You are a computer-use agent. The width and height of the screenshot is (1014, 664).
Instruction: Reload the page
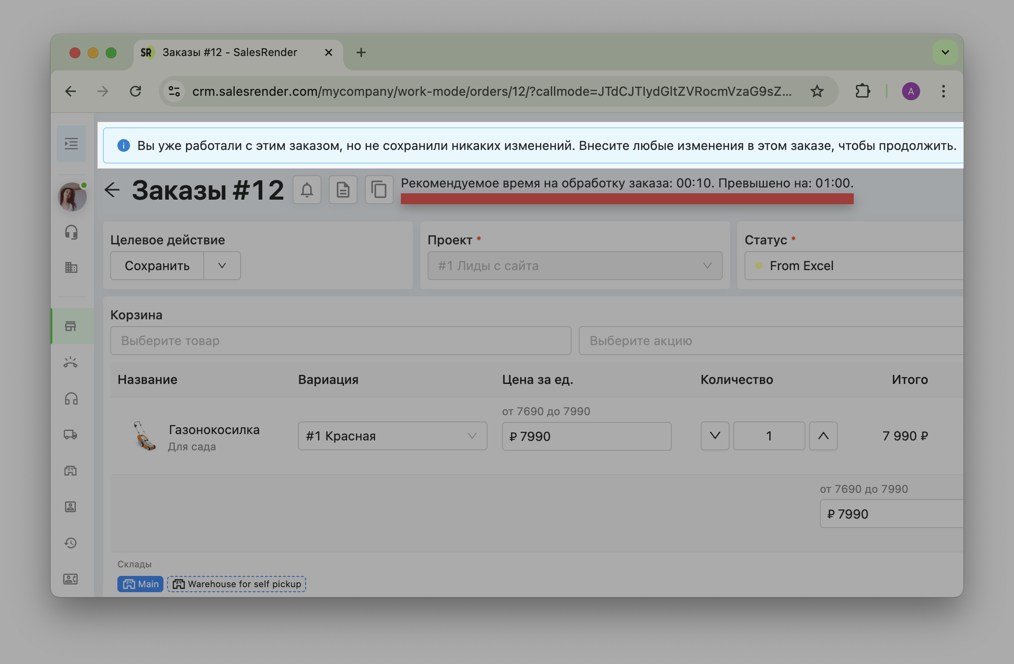point(135,91)
